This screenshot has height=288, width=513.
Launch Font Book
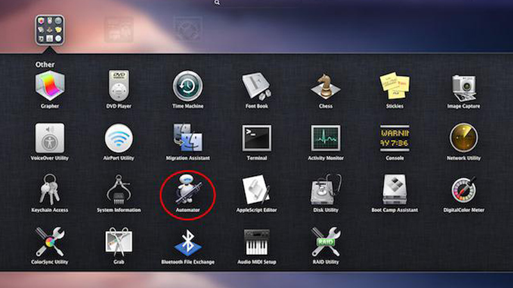(x=256, y=86)
